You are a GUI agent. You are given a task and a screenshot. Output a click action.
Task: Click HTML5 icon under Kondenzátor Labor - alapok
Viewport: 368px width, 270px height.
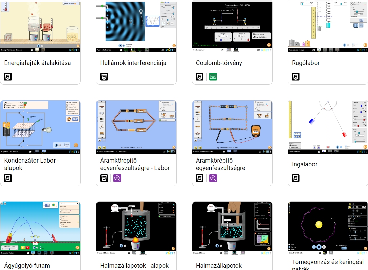click(x=8, y=178)
